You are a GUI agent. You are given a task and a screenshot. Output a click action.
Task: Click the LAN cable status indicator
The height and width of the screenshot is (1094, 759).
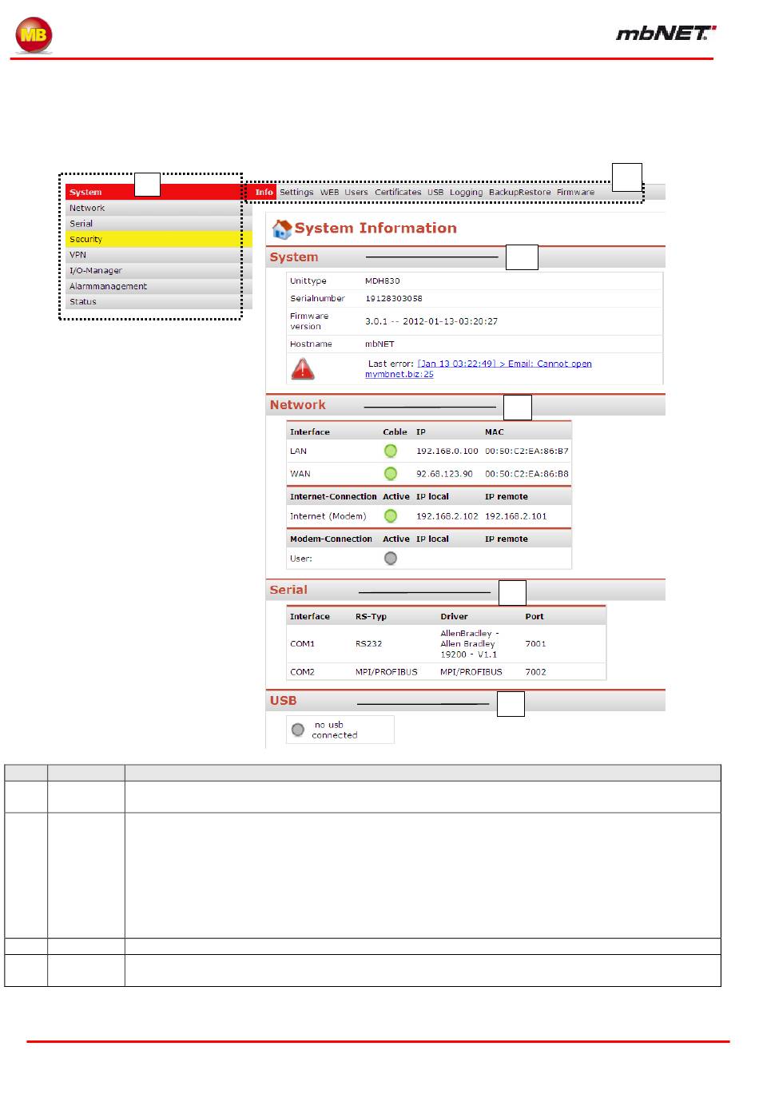coord(391,452)
